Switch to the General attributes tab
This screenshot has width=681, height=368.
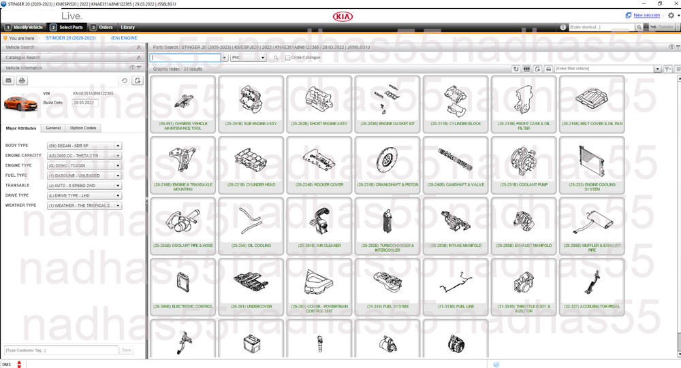coord(53,128)
